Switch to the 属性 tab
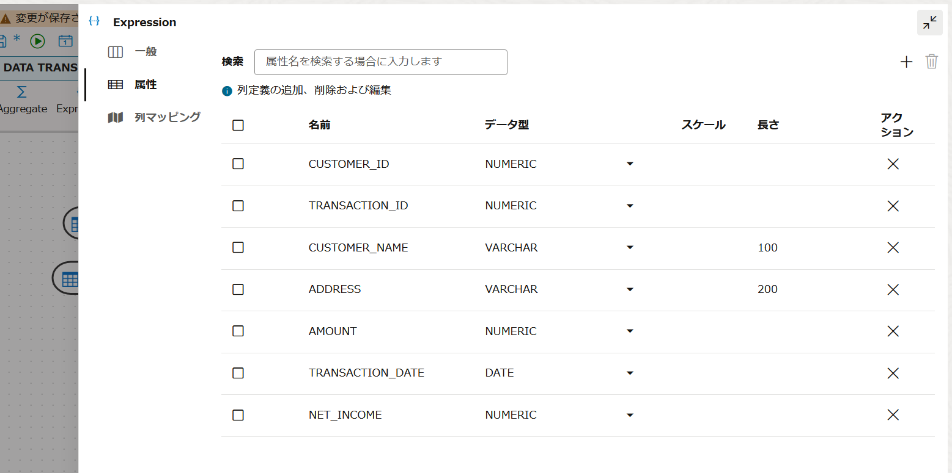Screen dimensions: 952x473 coord(146,85)
